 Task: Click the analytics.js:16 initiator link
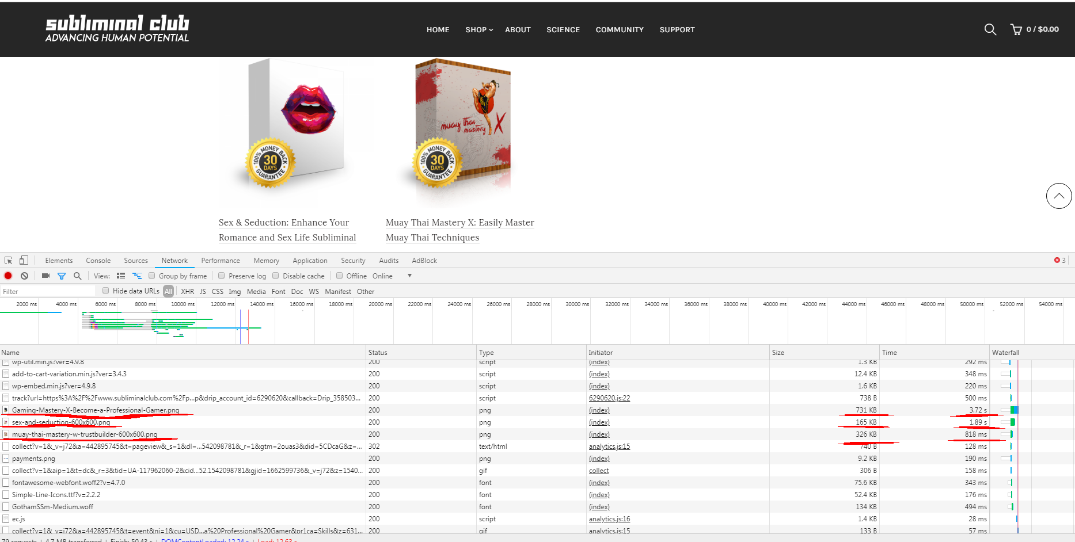pos(609,519)
